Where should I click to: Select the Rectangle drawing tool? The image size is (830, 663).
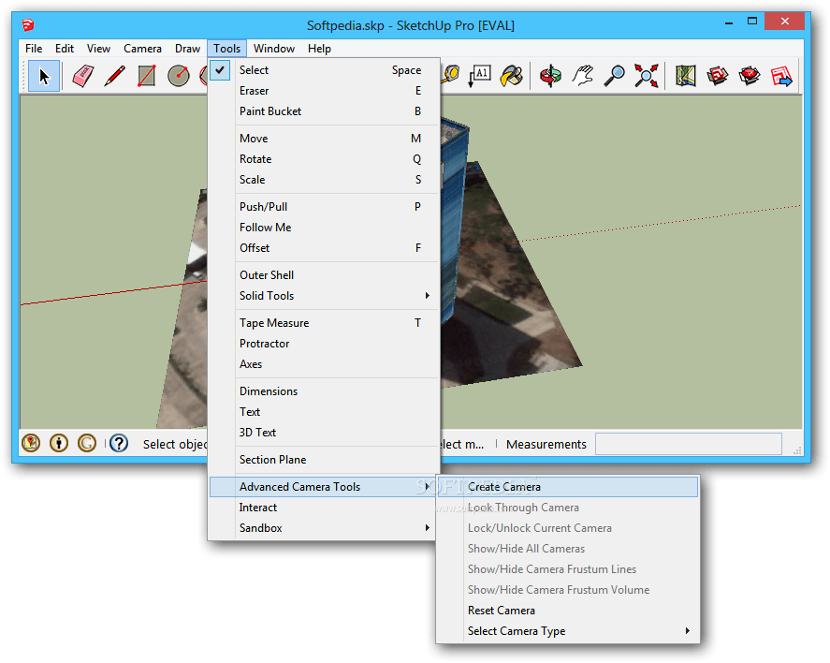click(x=147, y=76)
